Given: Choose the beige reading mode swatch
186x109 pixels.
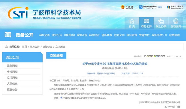Looking at the screenshot, I should (x=150, y=56).
